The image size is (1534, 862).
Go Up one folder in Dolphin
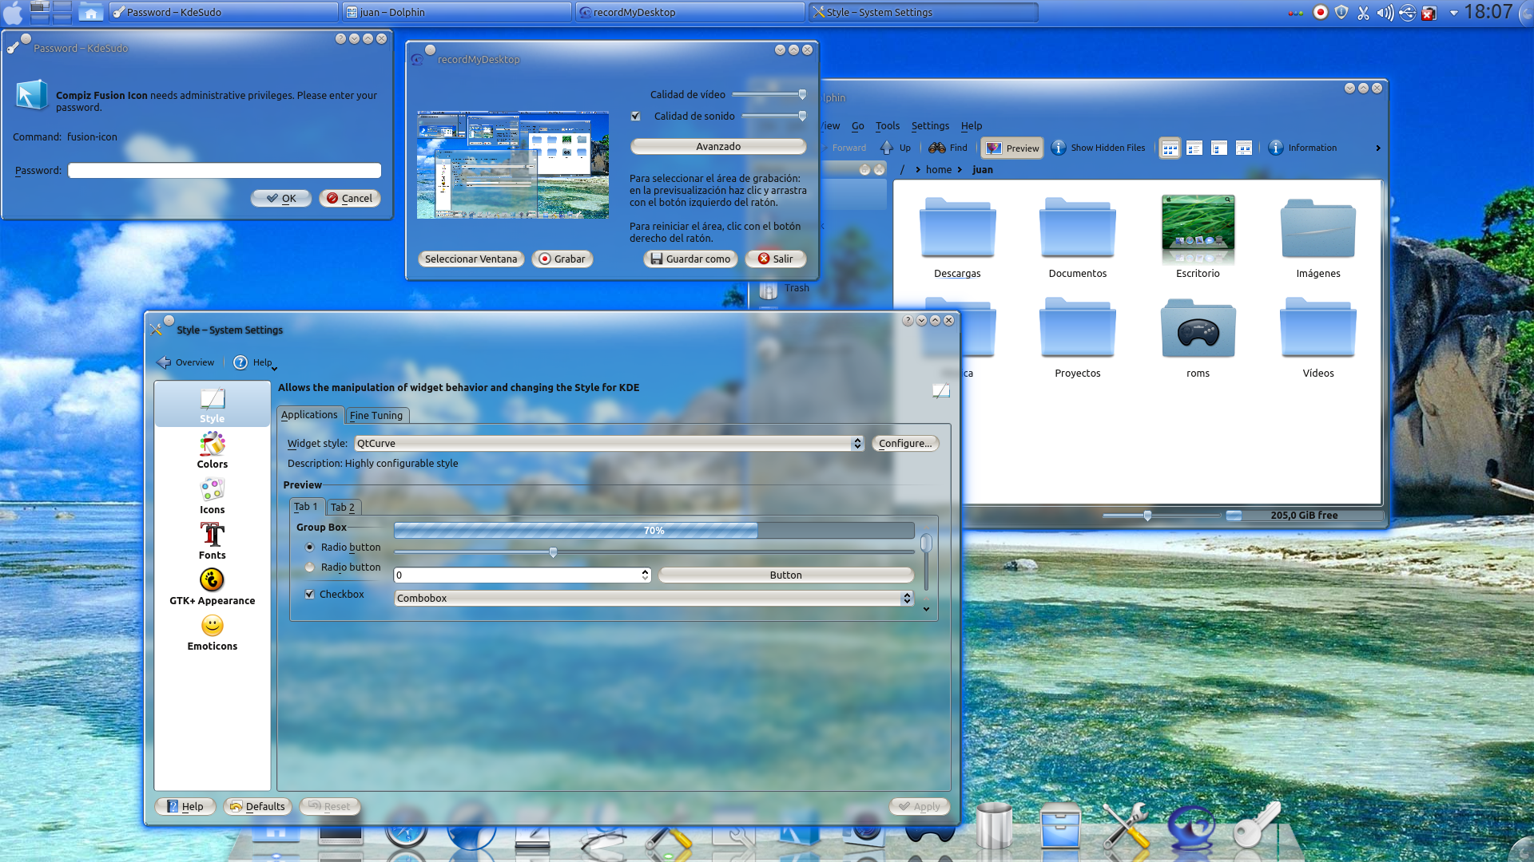pos(896,148)
